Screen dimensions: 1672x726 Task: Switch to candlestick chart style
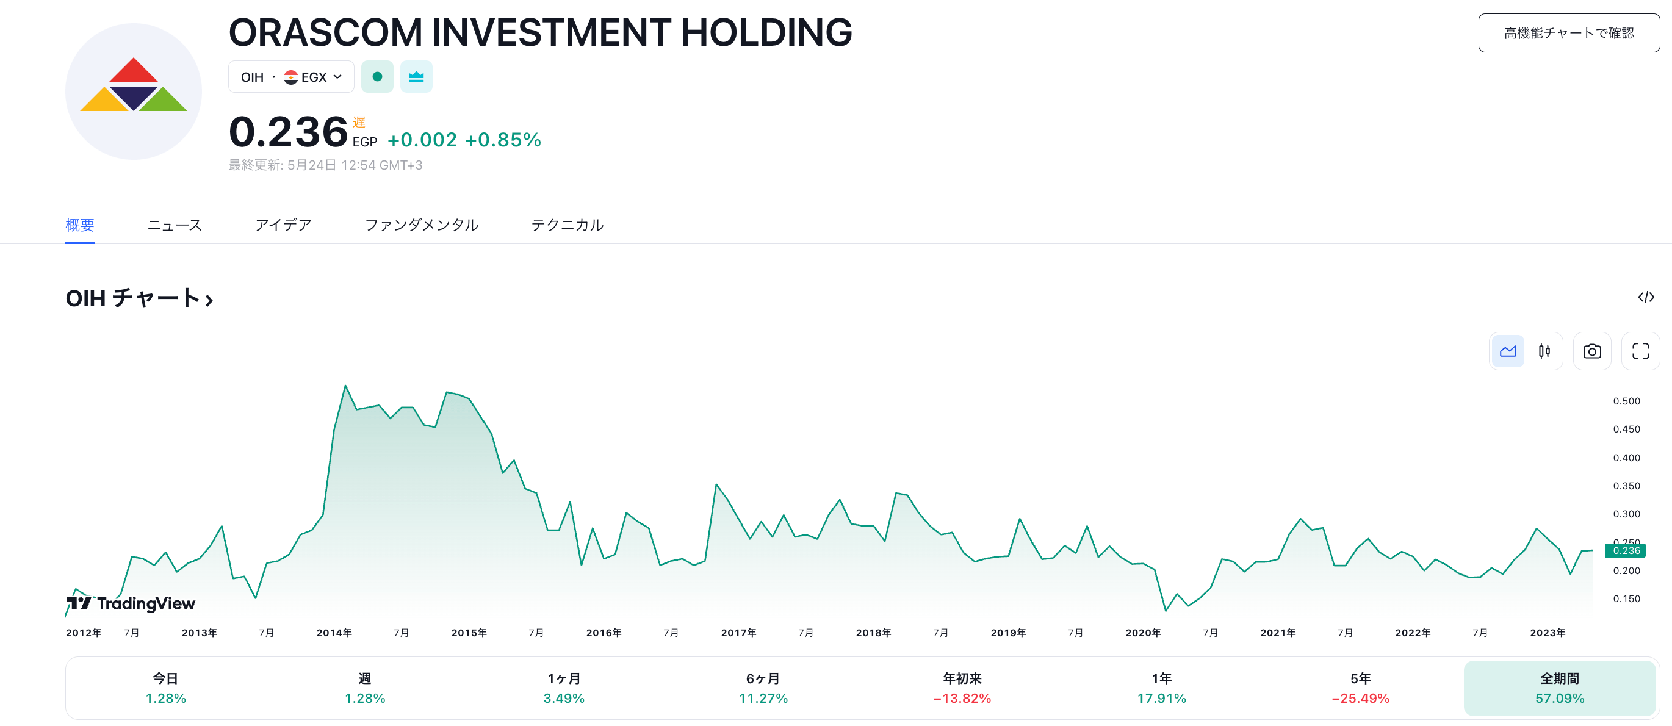tap(1544, 351)
